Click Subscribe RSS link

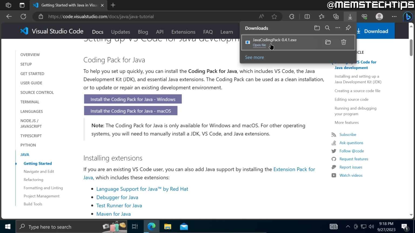[x=348, y=135]
